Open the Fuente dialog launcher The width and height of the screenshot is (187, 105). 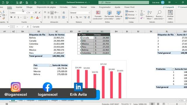(x=41, y=22)
